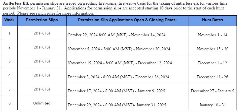The image size is (240, 112).
Task: Select the December 3, 2024 application dates cell
Action: [x=118, y=77]
